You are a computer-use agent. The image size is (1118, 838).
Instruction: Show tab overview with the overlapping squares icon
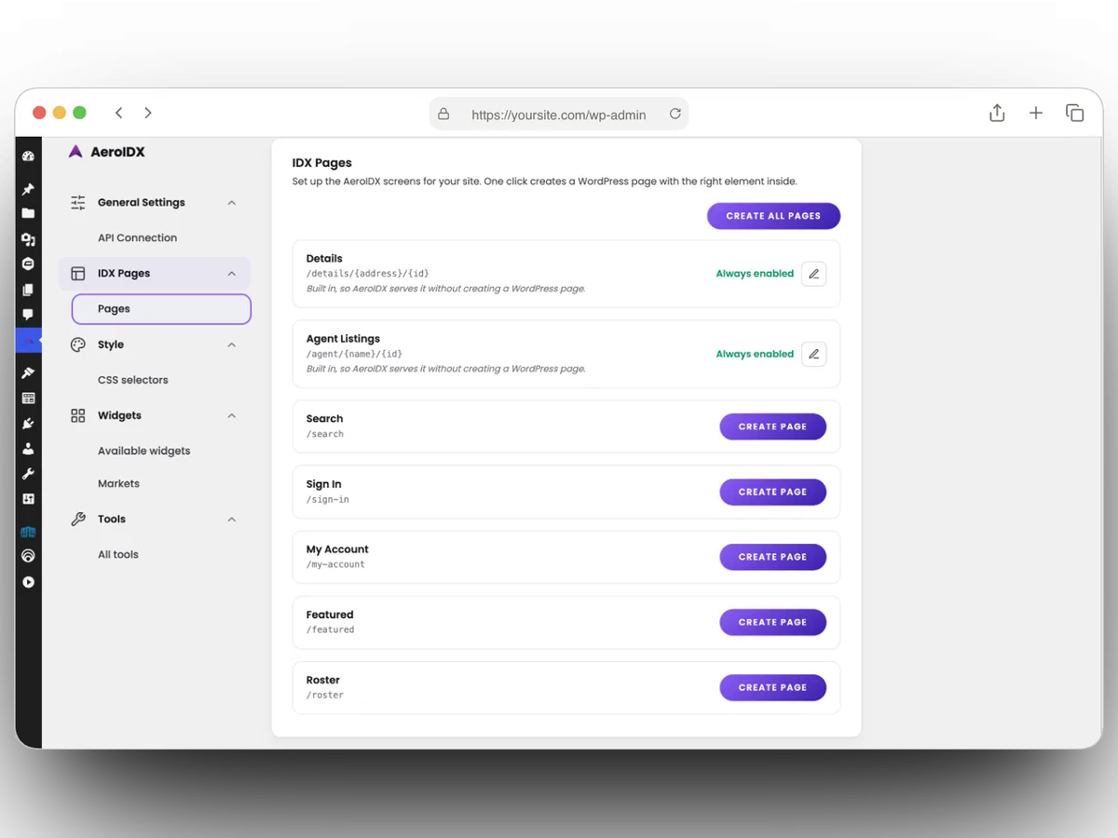coord(1075,113)
